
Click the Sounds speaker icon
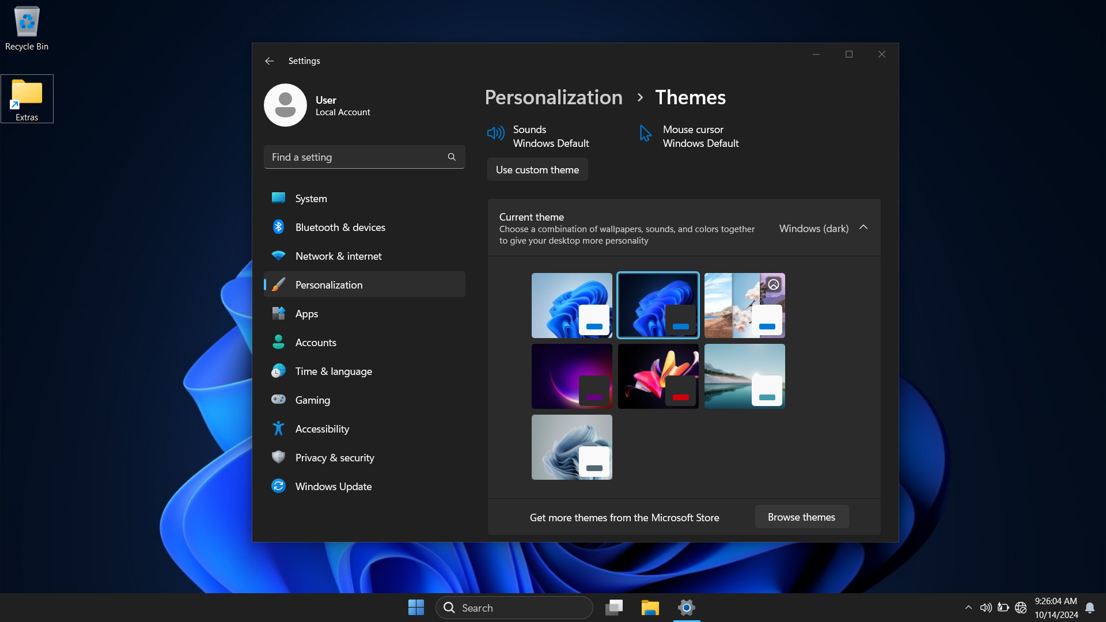[495, 134]
